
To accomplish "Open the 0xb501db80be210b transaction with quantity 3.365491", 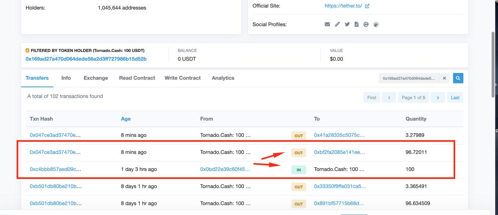I will (x=55, y=186).
